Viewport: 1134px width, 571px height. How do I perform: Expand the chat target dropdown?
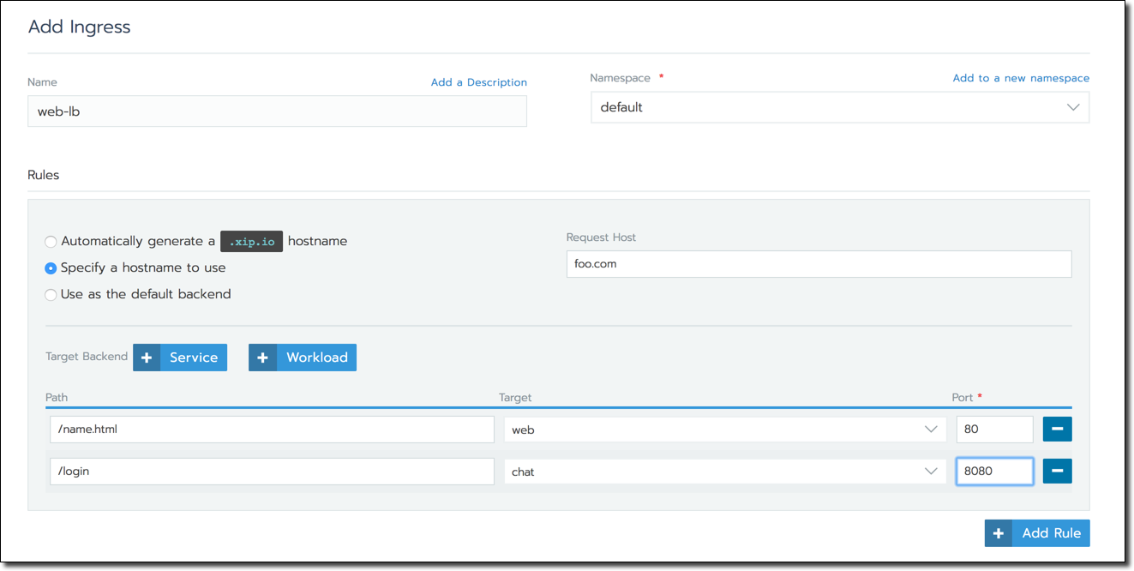(x=724, y=472)
